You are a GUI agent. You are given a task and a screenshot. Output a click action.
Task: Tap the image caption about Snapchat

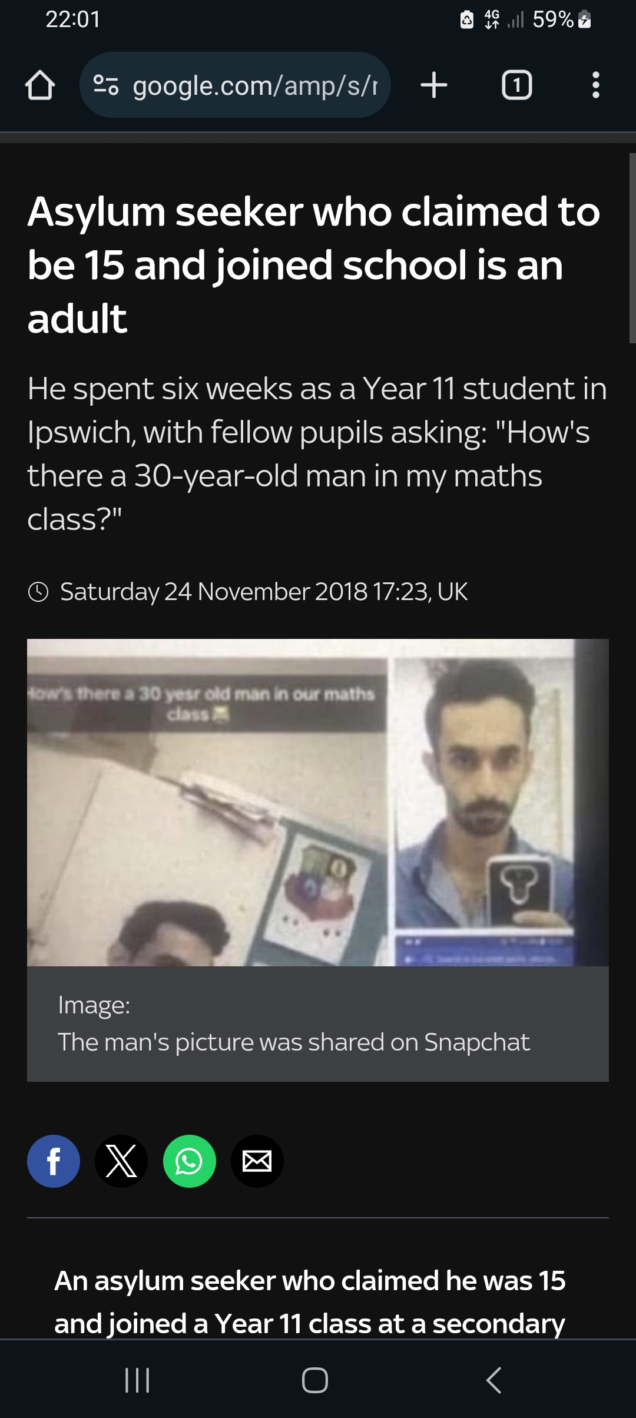294,1042
